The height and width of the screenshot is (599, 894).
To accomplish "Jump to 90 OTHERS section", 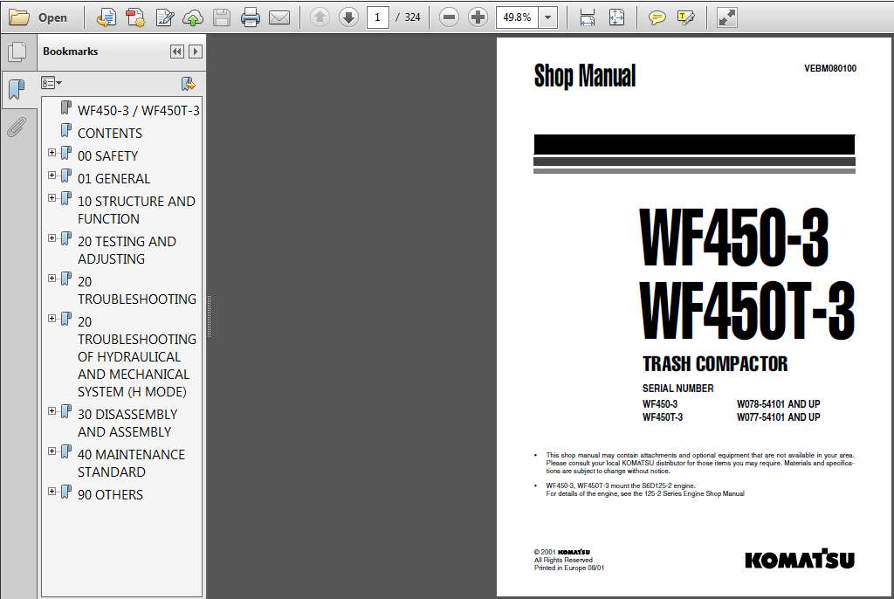I will [110, 494].
